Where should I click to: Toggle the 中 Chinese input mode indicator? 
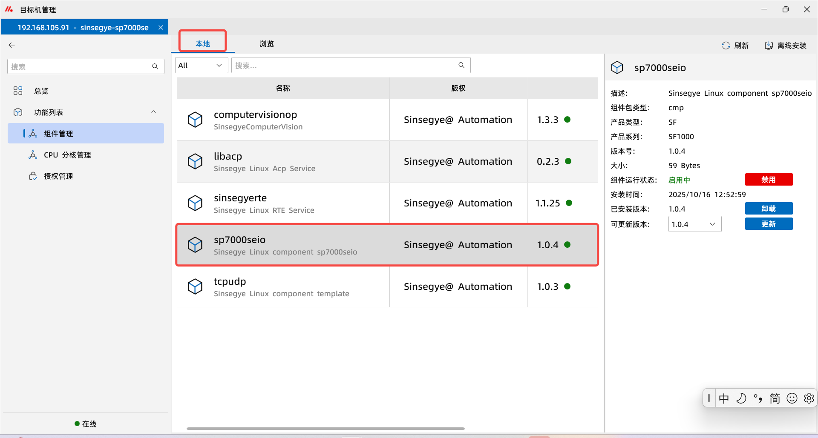coord(724,398)
